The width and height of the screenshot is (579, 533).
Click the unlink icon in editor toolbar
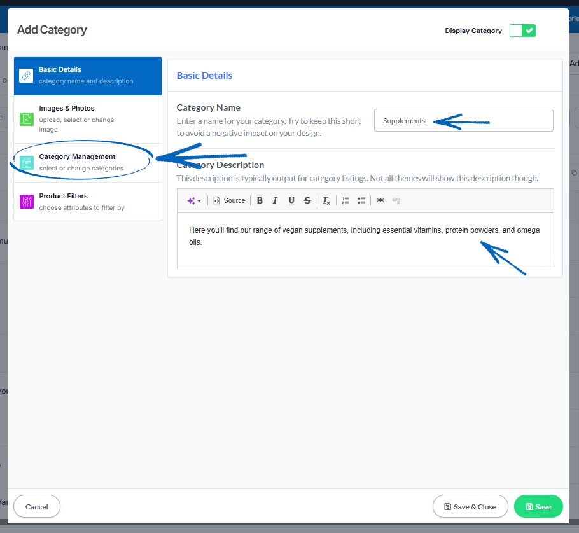click(396, 200)
